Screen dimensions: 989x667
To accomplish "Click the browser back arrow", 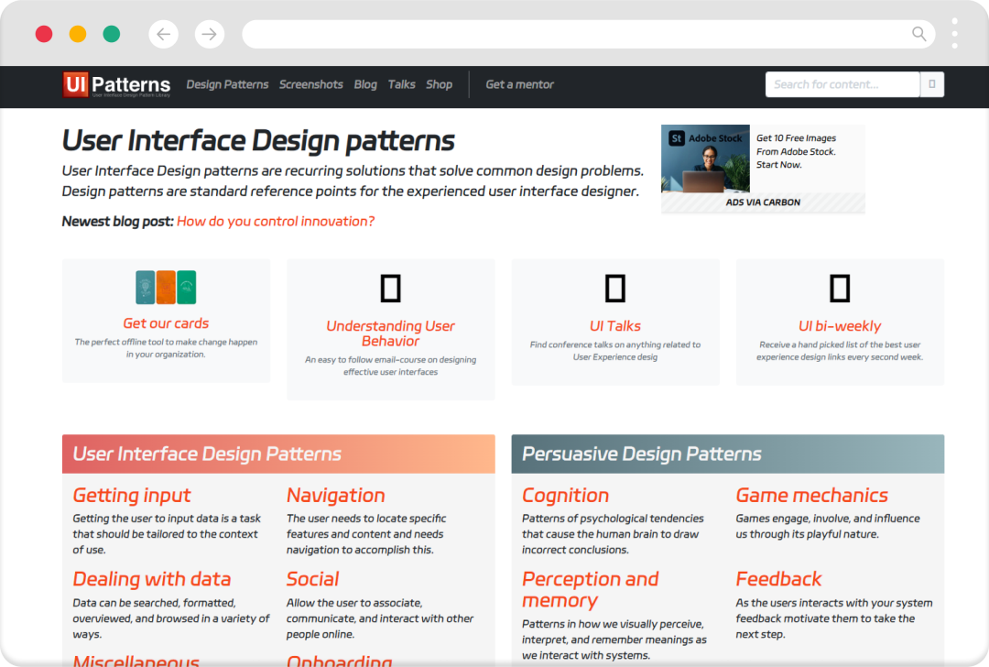I will click(163, 35).
